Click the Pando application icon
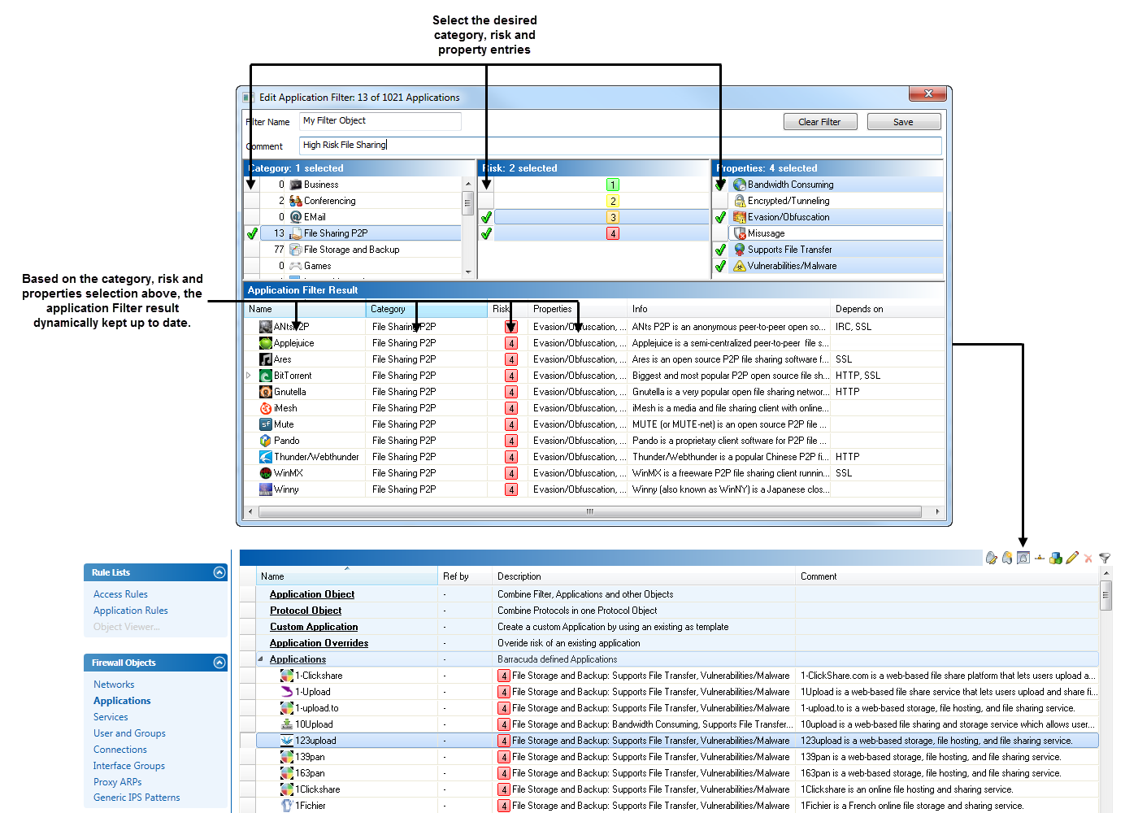Viewport: 1125px width, 813px height. pos(266,441)
